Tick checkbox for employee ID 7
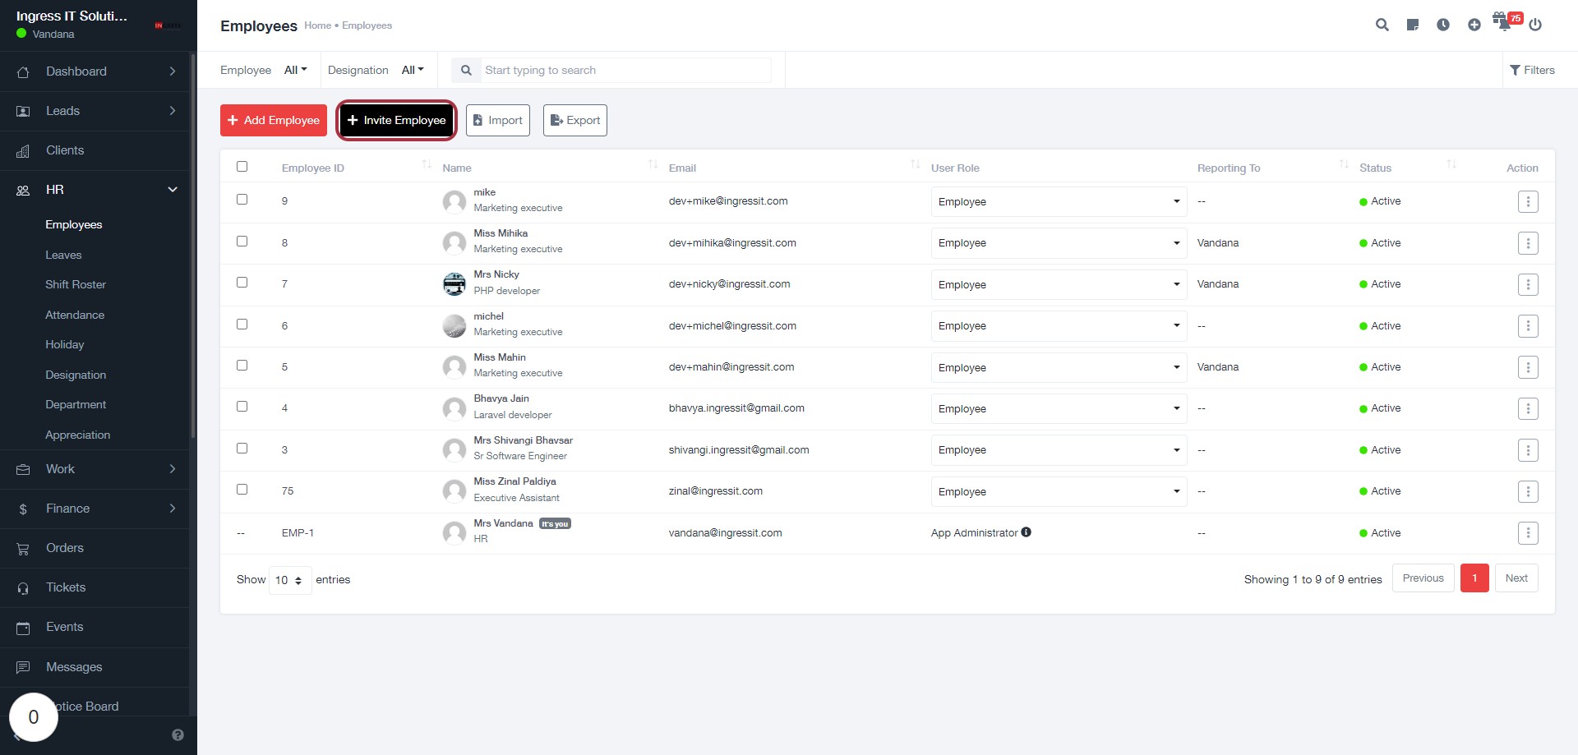The image size is (1578, 755). (x=242, y=283)
